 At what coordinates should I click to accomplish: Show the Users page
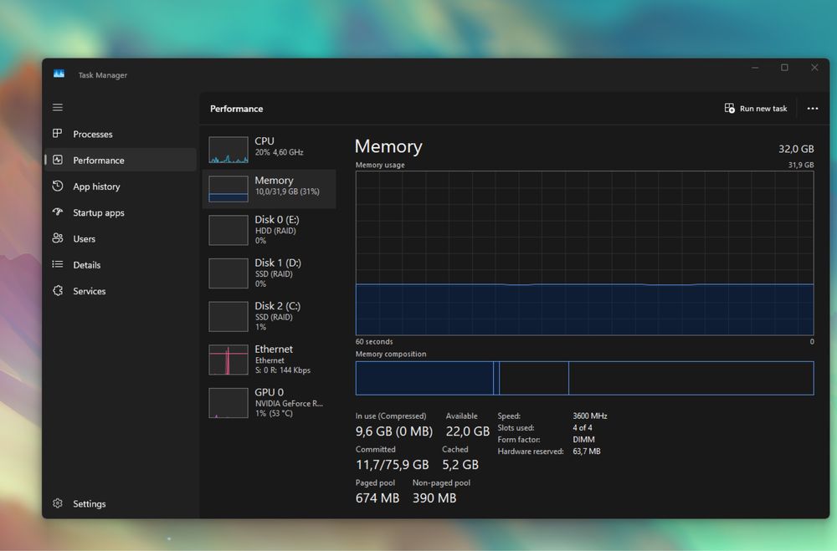[x=121, y=238]
